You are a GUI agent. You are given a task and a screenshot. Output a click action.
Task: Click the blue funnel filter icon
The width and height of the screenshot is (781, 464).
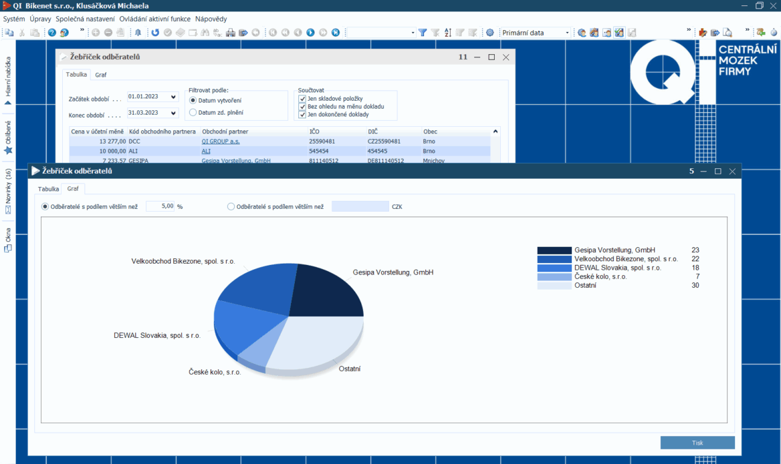(423, 33)
